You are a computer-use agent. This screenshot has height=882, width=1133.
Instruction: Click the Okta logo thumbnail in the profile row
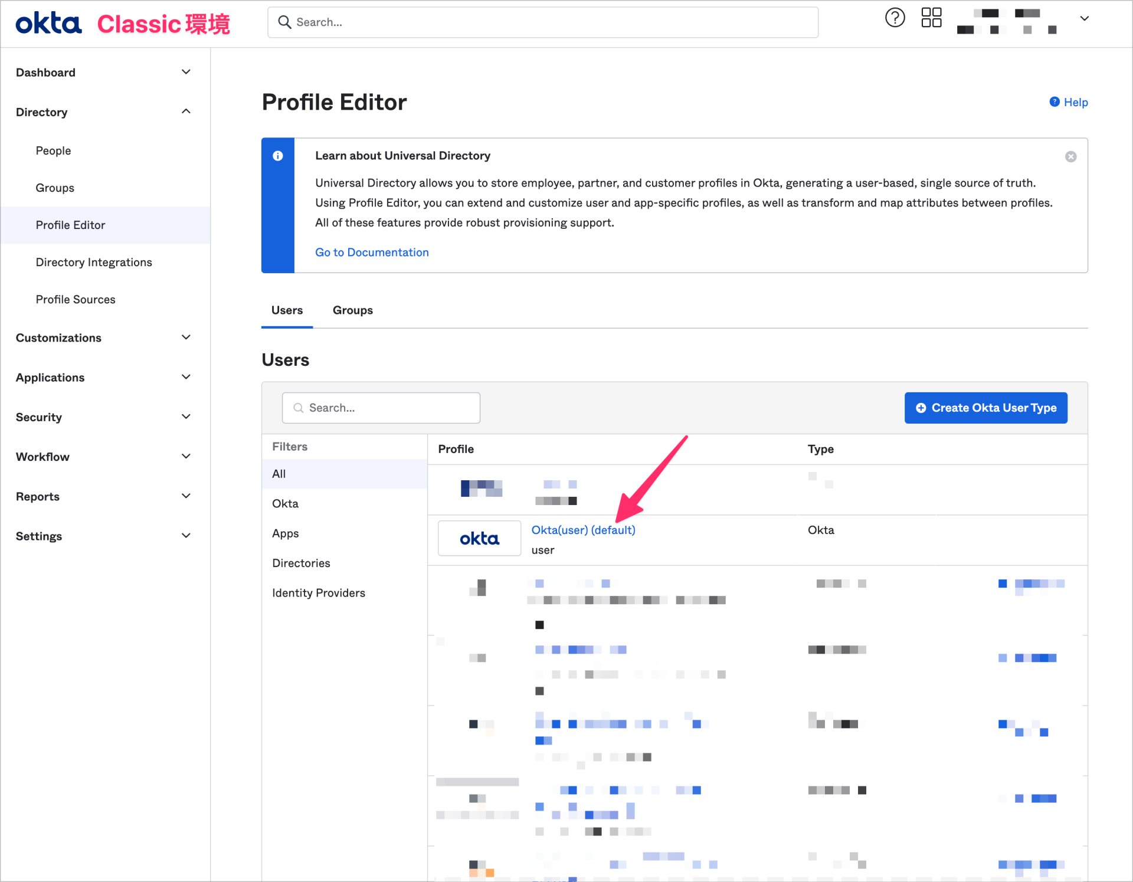pyautogui.click(x=479, y=537)
